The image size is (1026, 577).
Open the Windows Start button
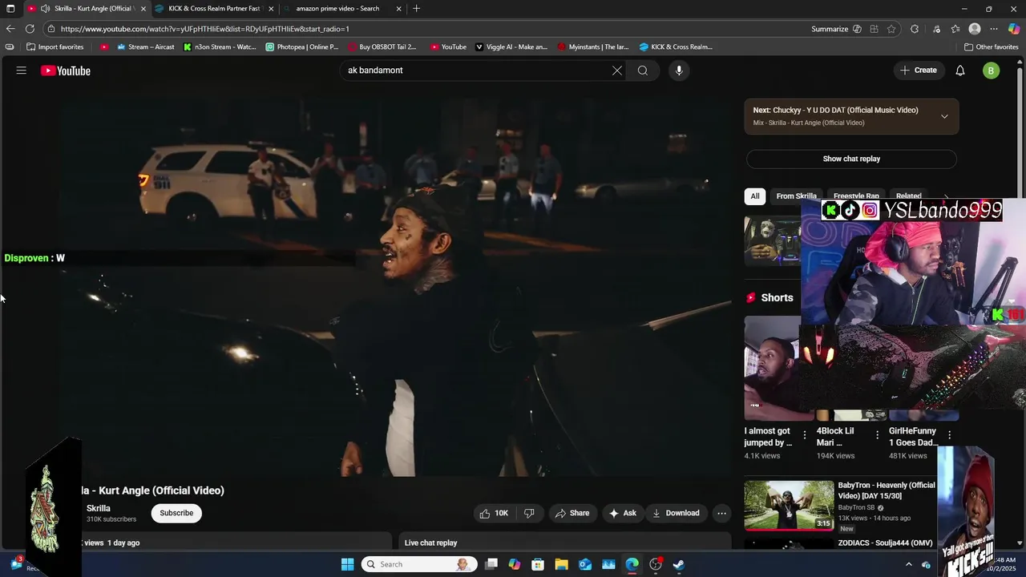click(x=347, y=564)
